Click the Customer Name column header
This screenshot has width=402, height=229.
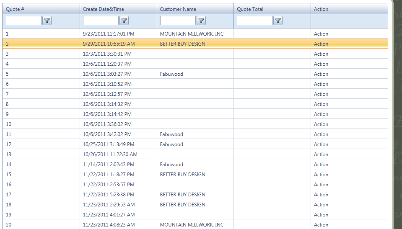(x=178, y=9)
